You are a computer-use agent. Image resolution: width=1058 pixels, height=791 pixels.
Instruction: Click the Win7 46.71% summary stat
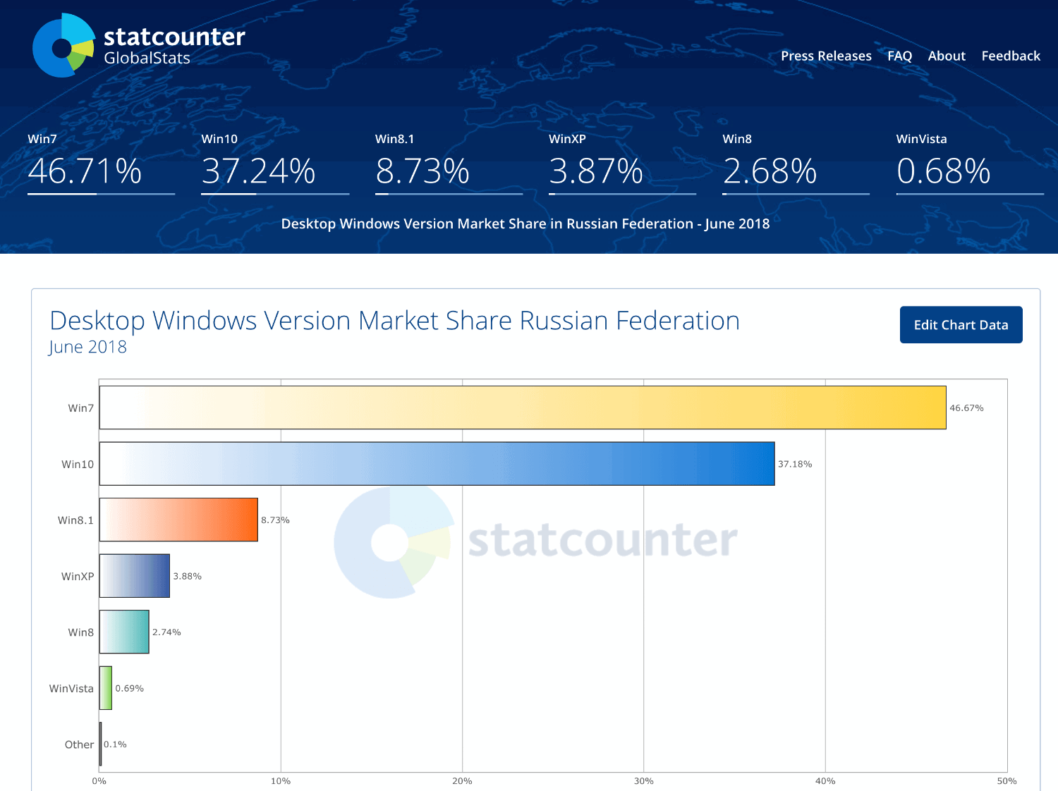(85, 170)
